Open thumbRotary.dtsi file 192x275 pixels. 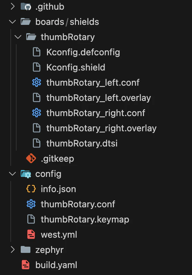(x=82, y=143)
